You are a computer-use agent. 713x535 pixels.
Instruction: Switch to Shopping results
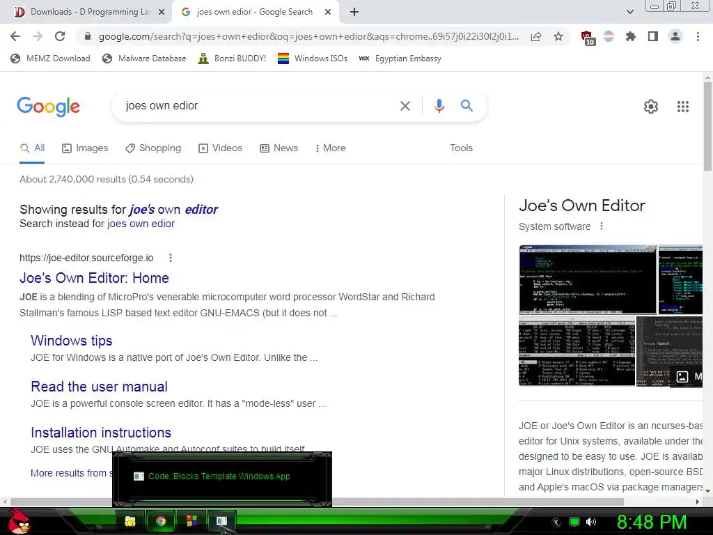tap(153, 148)
